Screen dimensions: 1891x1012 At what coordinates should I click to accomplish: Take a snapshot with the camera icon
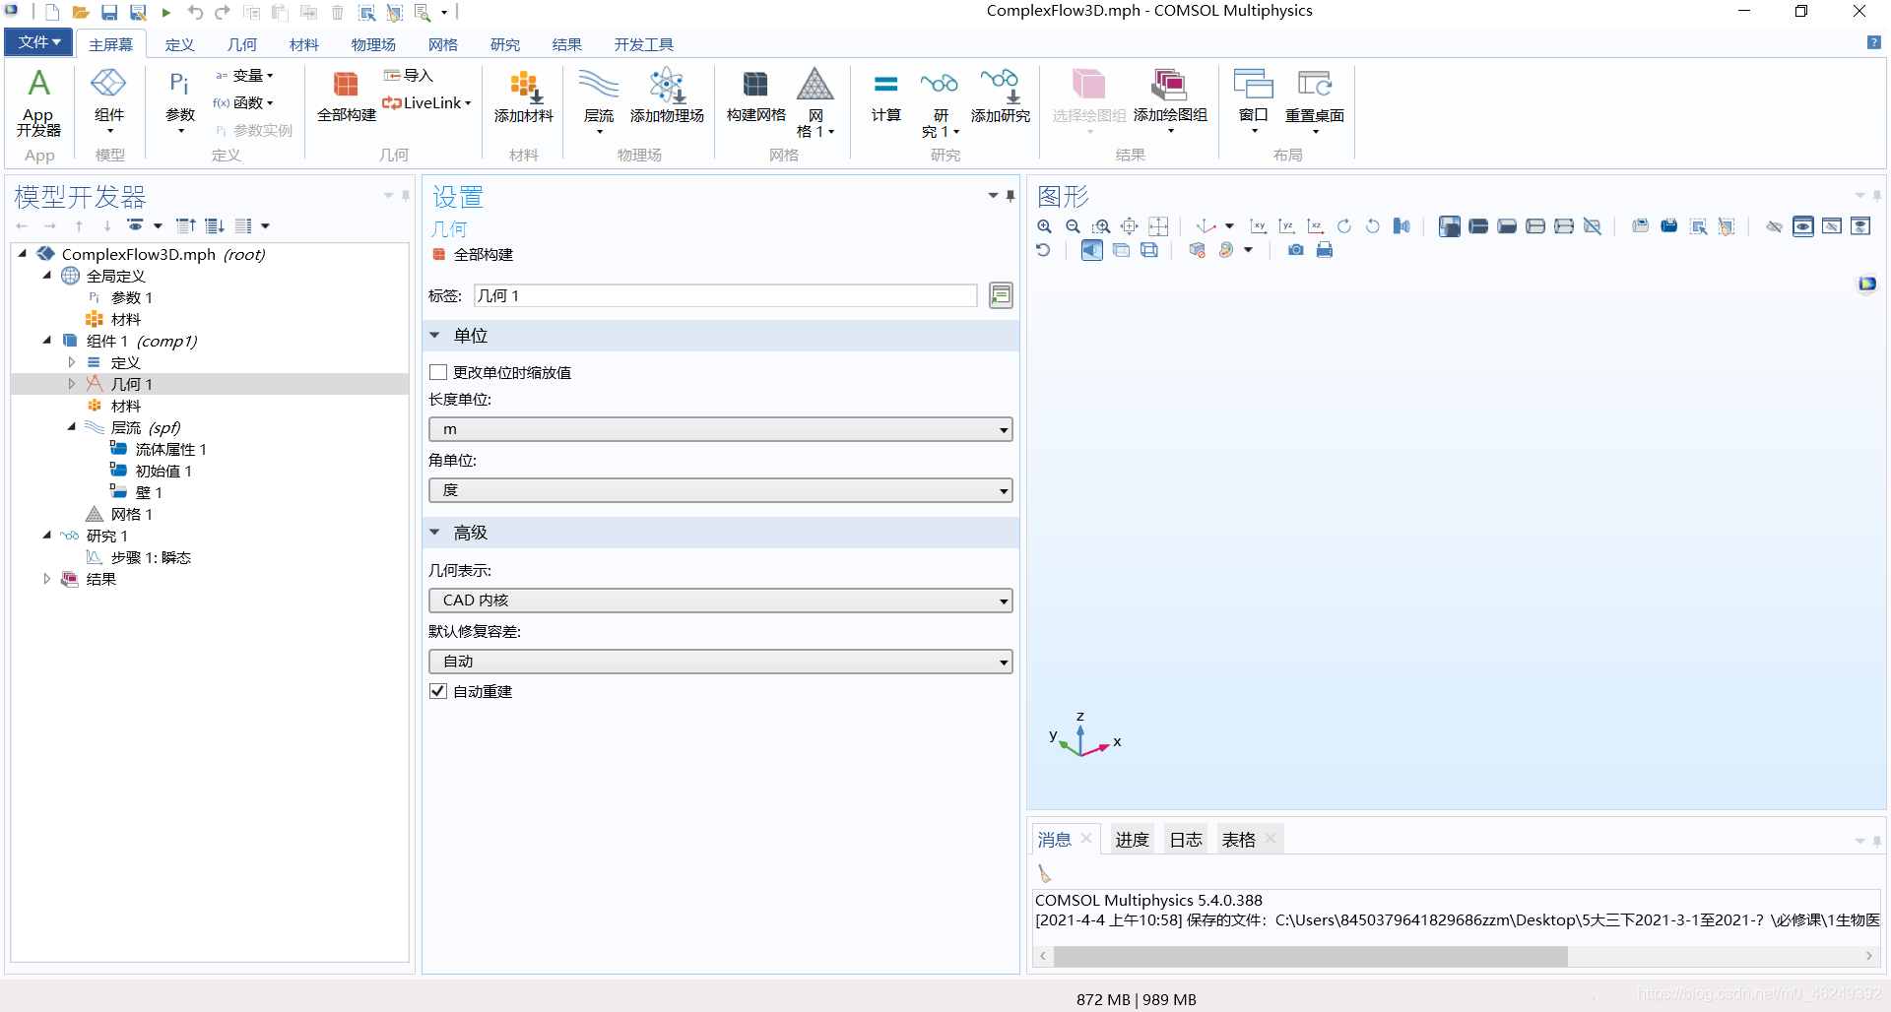click(x=1296, y=250)
